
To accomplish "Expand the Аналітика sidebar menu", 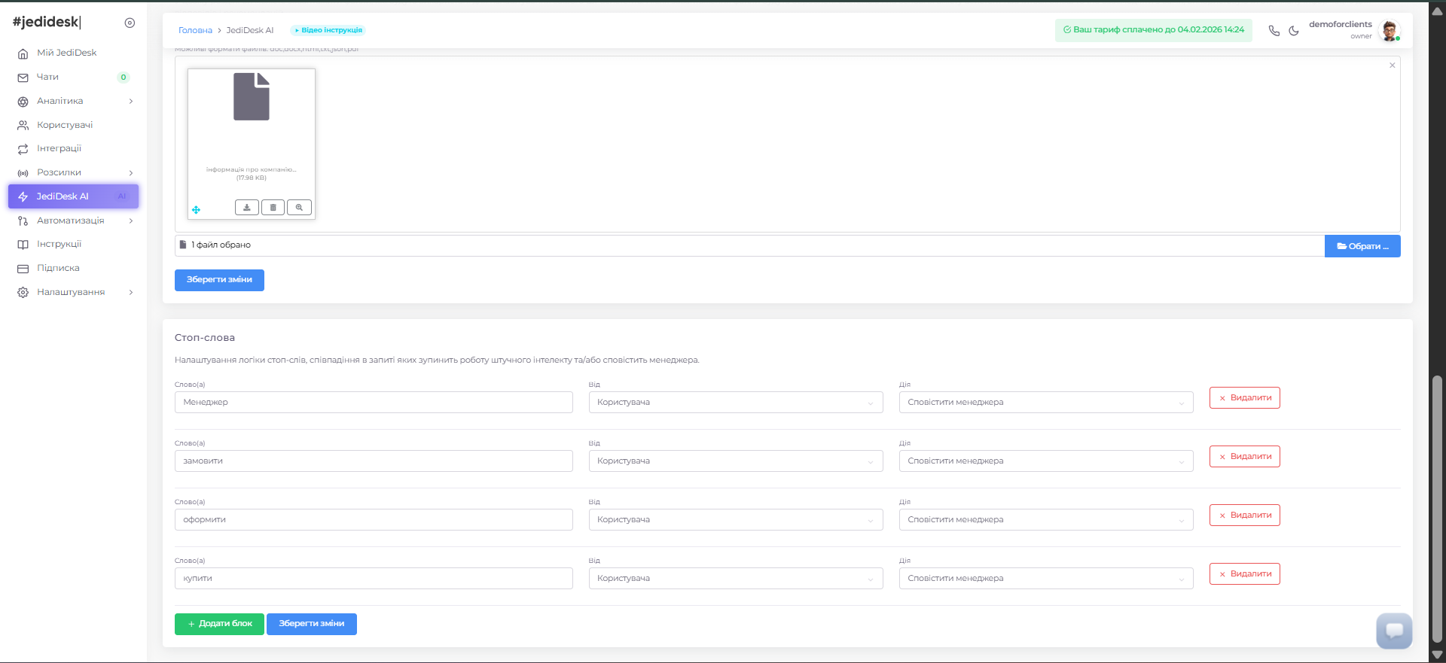I will (x=74, y=101).
